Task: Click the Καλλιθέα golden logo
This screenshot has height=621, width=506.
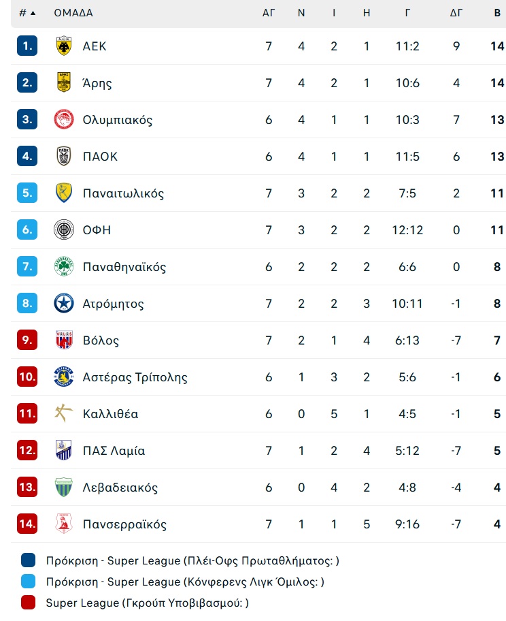Action: pyautogui.click(x=64, y=413)
